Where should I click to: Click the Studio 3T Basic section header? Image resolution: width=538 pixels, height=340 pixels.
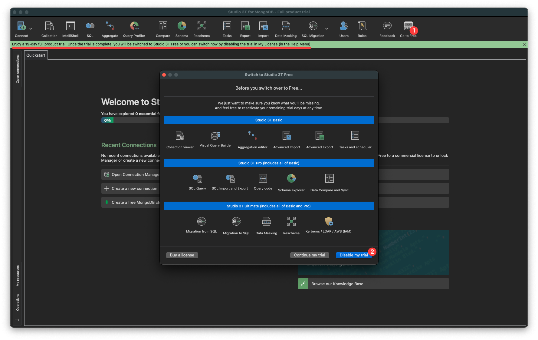(269, 120)
